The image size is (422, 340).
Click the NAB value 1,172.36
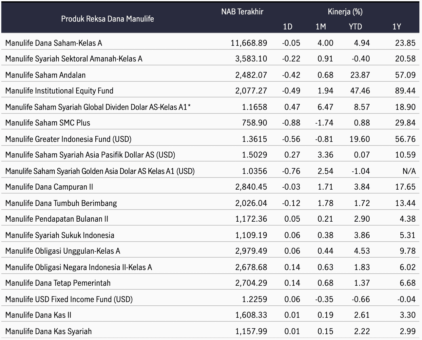[251, 219]
